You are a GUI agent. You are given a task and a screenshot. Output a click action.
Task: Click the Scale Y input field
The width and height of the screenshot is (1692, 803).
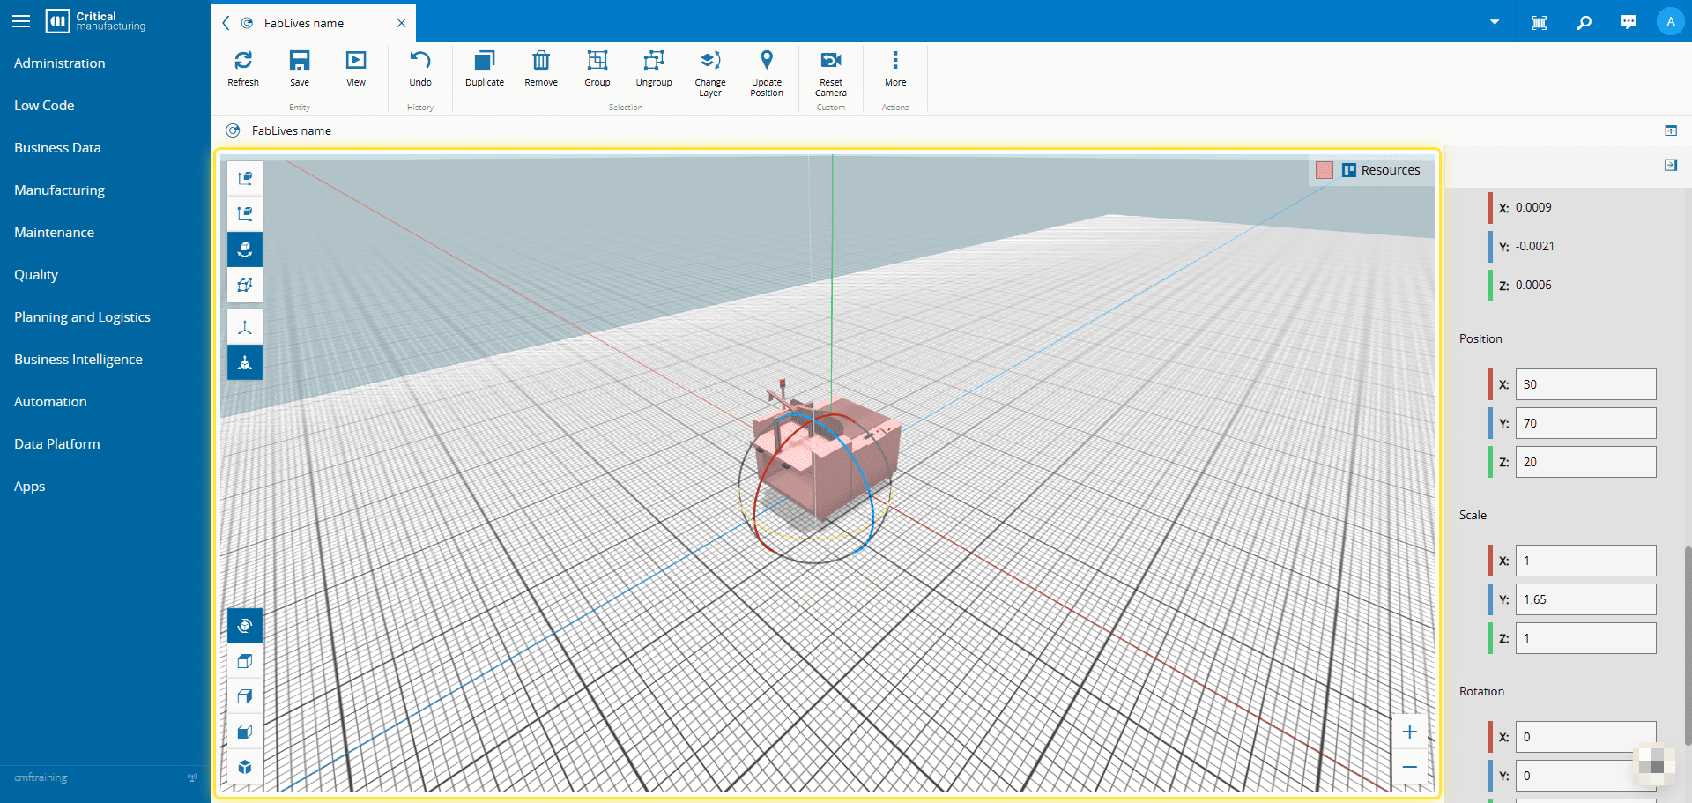pyautogui.click(x=1584, y=599)
